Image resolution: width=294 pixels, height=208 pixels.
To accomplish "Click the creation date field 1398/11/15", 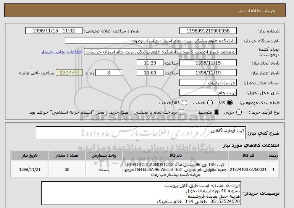I will pyautogui.click(x=208, y=63).
